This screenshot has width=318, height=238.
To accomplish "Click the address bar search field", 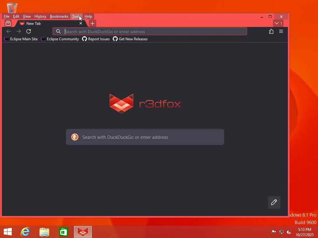I will pos(150,32).
